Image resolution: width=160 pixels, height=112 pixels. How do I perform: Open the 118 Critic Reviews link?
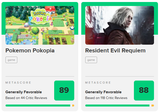pyautogui.click(x=106, y=98)
